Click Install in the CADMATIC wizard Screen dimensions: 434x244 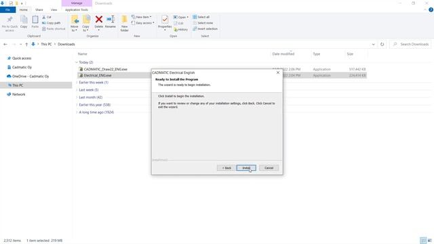click(x=246, y=168)
